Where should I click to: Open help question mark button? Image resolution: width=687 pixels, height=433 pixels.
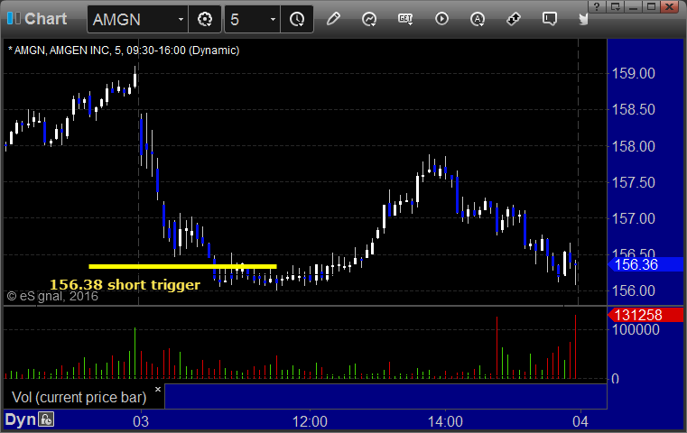(x=597, y=6)
